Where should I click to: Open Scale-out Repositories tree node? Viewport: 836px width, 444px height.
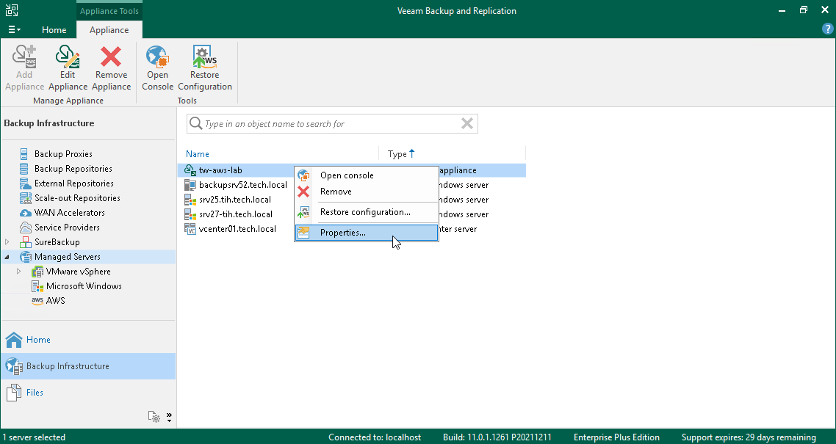pos(77,198)
